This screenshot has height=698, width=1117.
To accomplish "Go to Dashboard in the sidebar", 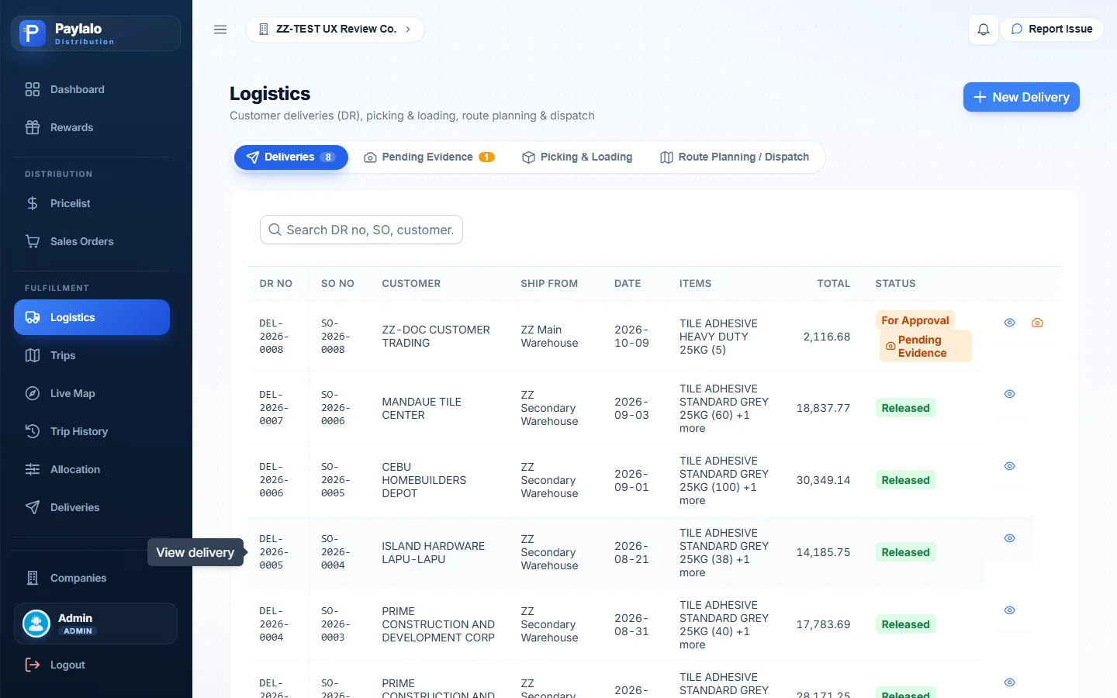I will pyautogui.click(x=92, y=89).
